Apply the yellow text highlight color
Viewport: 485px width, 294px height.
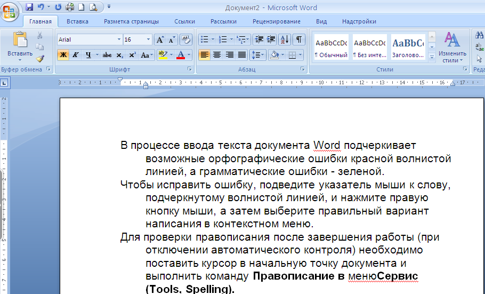tap(163, 55)
